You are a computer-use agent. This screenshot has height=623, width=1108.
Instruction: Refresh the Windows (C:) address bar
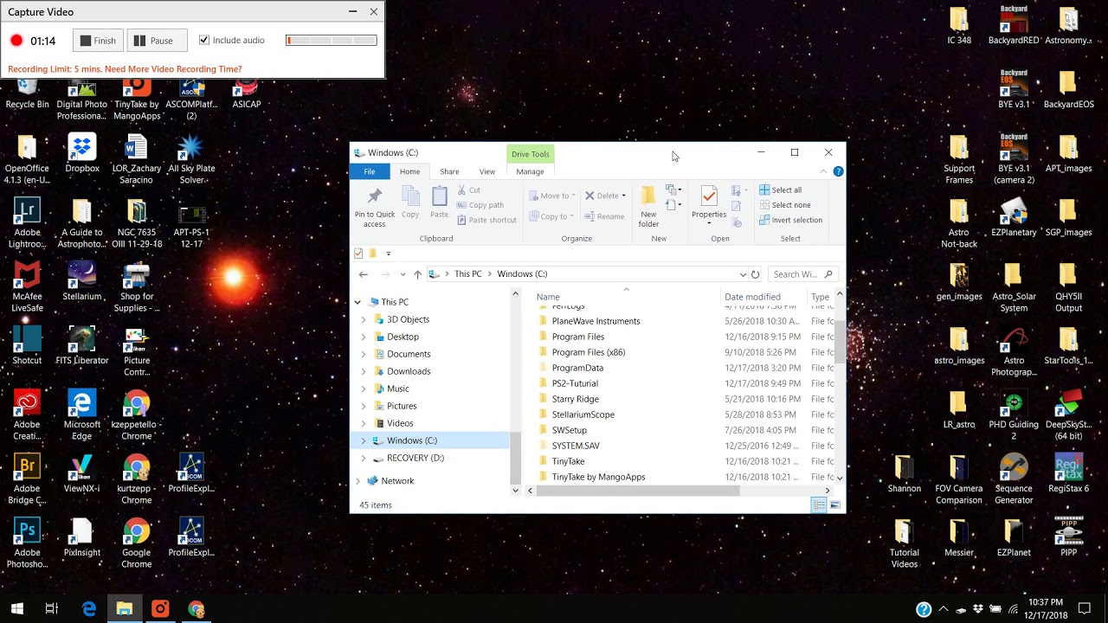coord(755,274)
